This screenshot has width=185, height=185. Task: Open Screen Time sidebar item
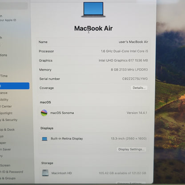pyautogui.click(x=4, y=76)
